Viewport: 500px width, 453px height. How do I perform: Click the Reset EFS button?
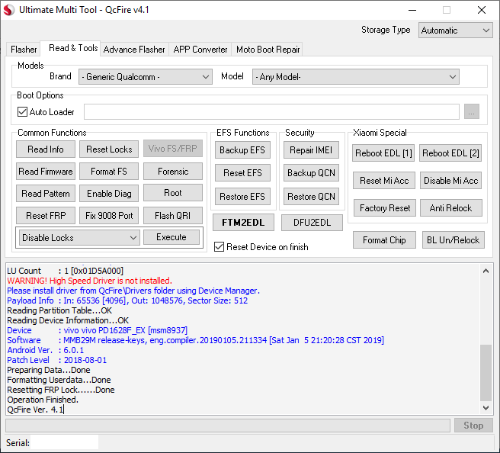[x=242, y=173]
